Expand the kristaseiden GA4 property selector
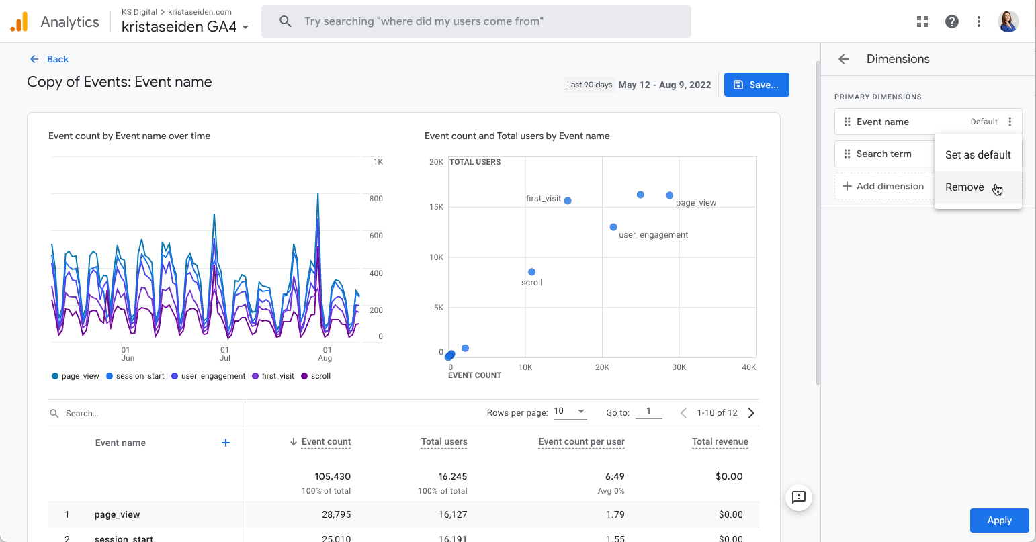 coord(185,28)
